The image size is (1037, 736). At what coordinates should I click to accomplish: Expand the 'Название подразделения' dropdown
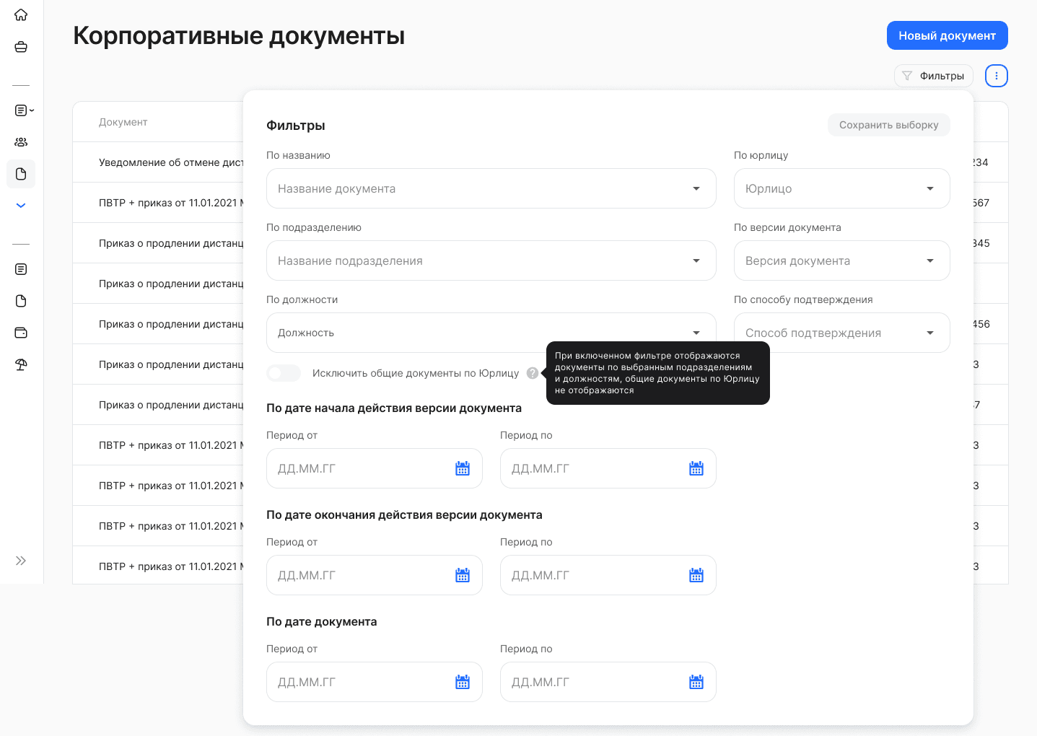click(491, 260)
